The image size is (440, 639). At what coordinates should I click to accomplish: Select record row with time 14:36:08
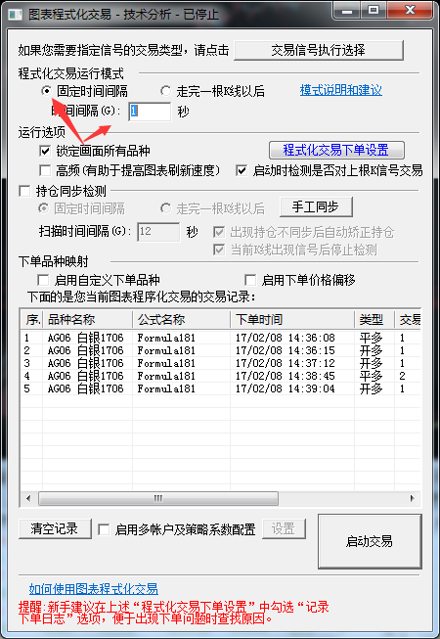tap(221, 338)
